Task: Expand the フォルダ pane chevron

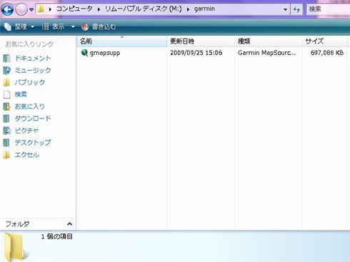Action: coord(69,224)
